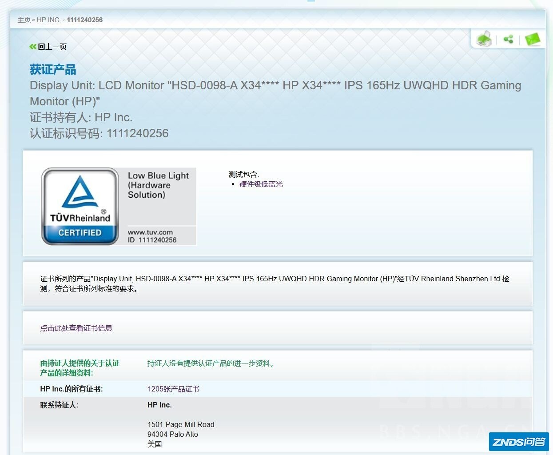The width and height of the screenshot is (553, 455).
Task: Click 点击此处查看证书信息 link
Action: tap(76, 328)
